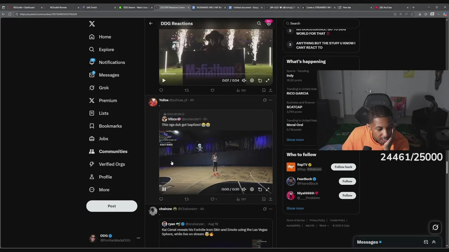
Task: Click the Post button
Action: (x=112, y=206)
